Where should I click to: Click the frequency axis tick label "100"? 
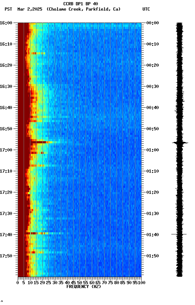point(142,283)
